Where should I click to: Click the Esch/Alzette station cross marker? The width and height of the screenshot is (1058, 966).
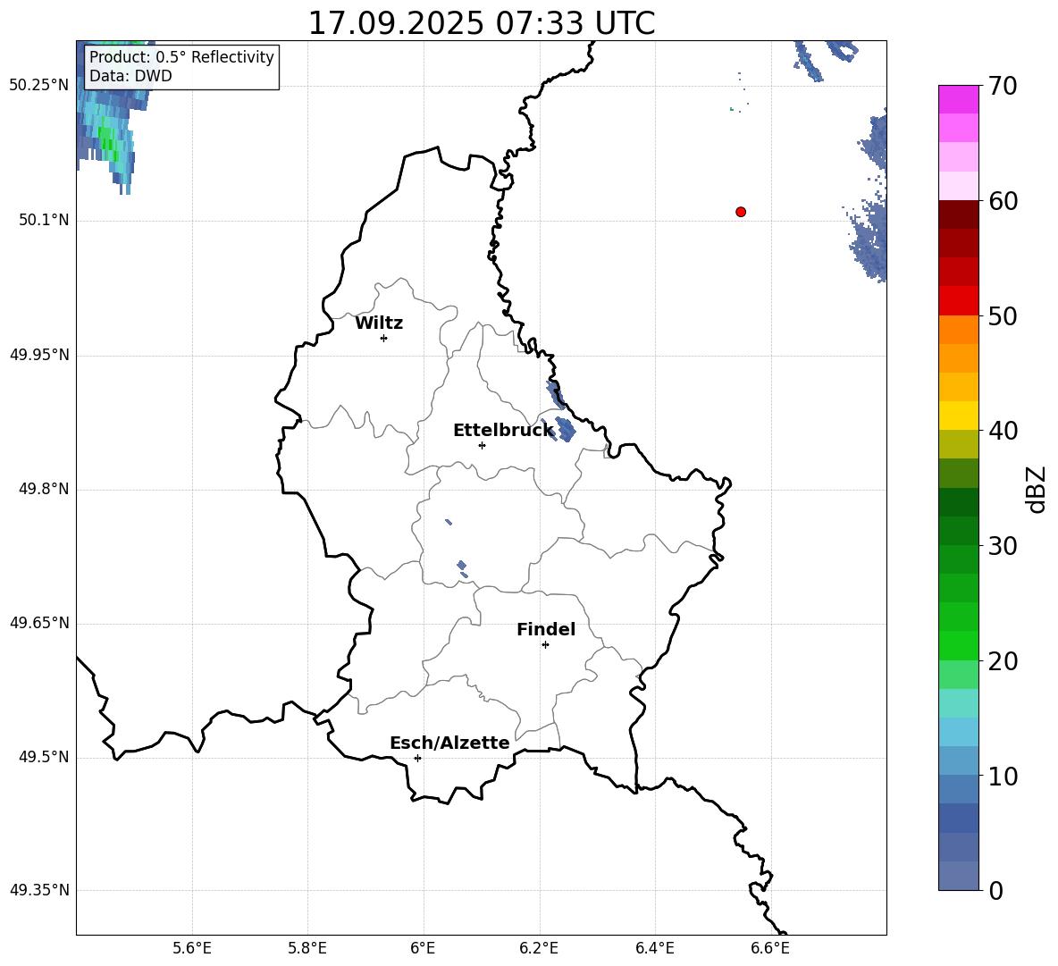(x=417, y=758)
